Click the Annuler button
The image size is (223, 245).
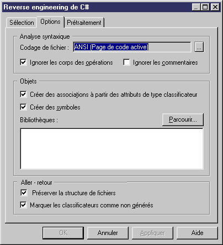coord(108,233)
